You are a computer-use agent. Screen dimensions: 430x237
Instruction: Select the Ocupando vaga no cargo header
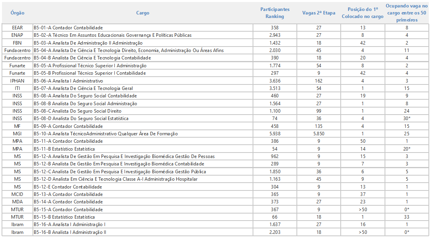[x=407, y=13]
